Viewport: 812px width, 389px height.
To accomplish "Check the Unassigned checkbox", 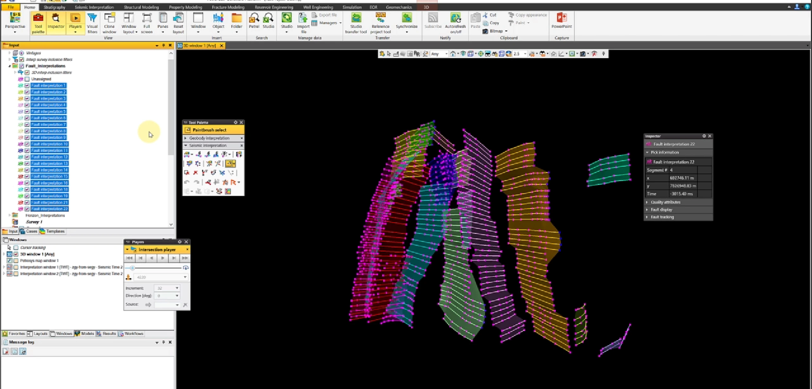I will pyautogui.click(x=27, y=79).
